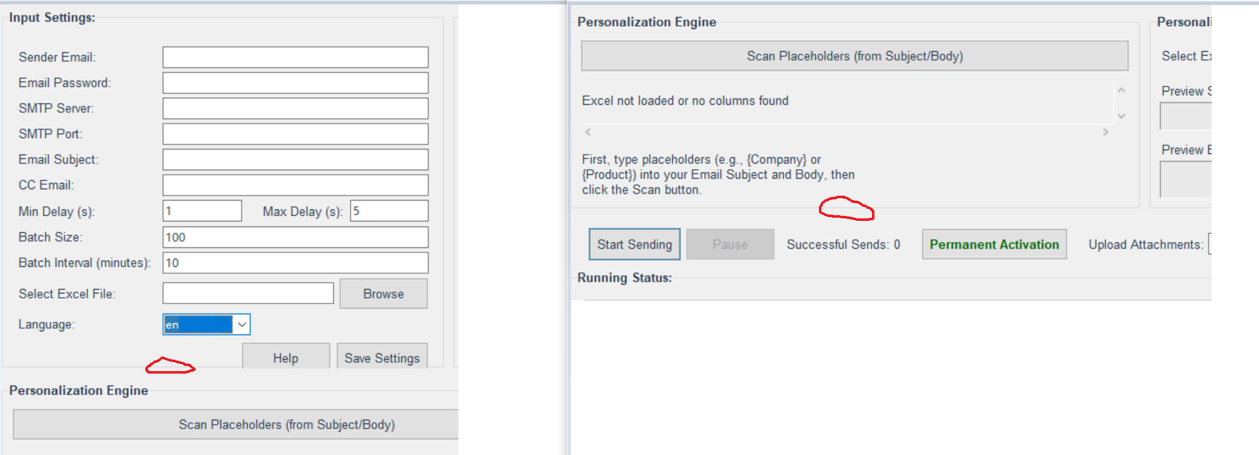The width and height of the screenshot is (1259, 455).
Task: Click the Max Delay value field
Action: coord(389,211)
